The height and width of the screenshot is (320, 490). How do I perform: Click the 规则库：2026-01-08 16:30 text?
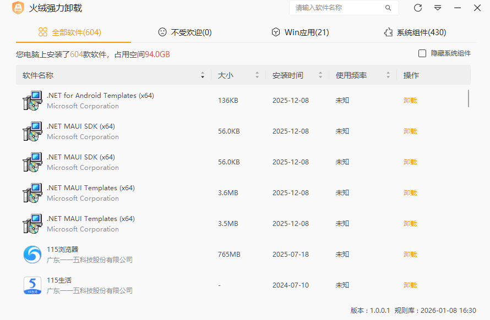point(435,311)
